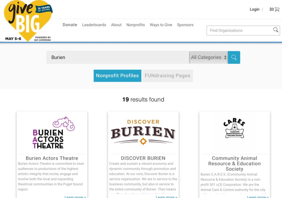282x198 pixels.
Task: Navigate to Nonprofits page
Action: [135, 25]
